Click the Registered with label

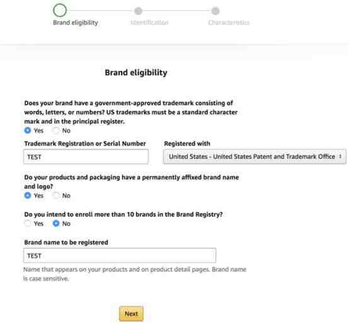(187, 144)
